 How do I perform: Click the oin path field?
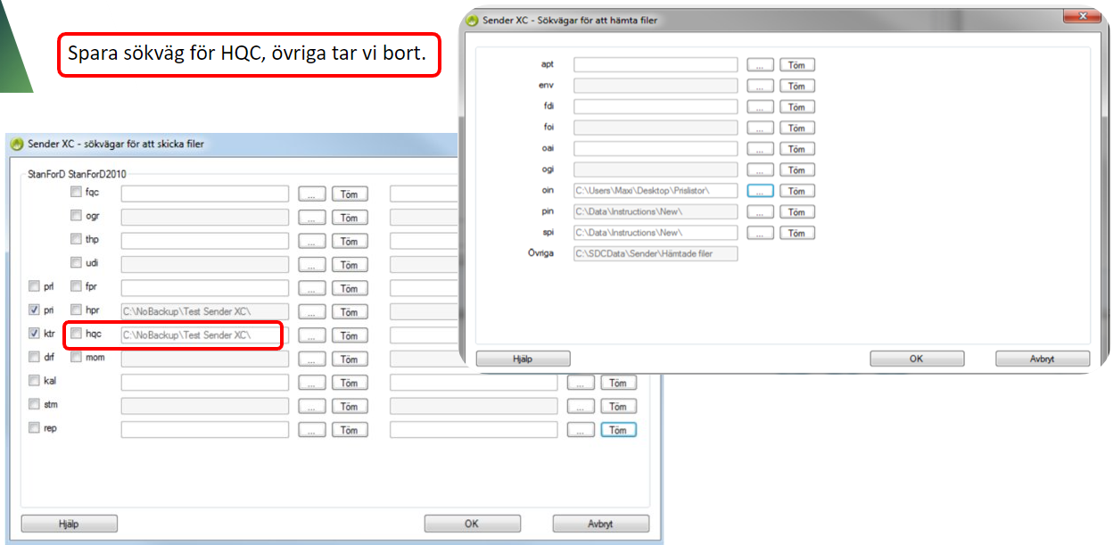pos(655,190)
